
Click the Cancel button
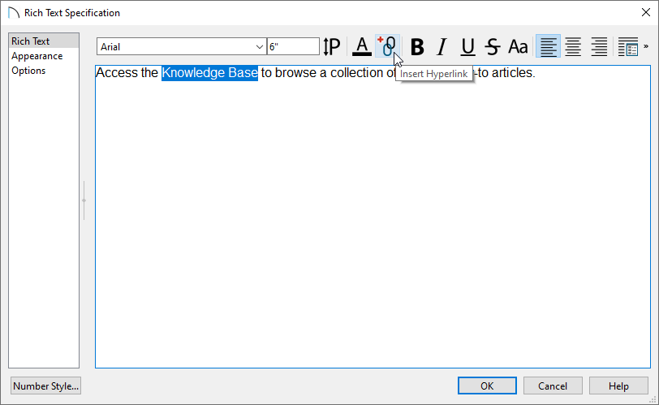(553, 386)
